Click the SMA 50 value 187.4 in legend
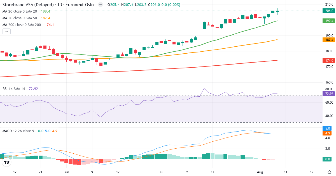336x176 pixels. pyautogui.click(x=45, y=18)
